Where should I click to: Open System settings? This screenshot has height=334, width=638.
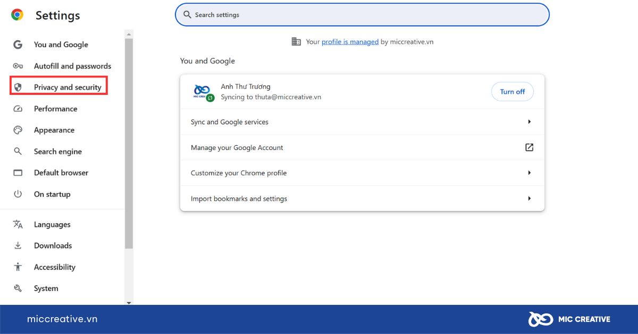point(46,288)
